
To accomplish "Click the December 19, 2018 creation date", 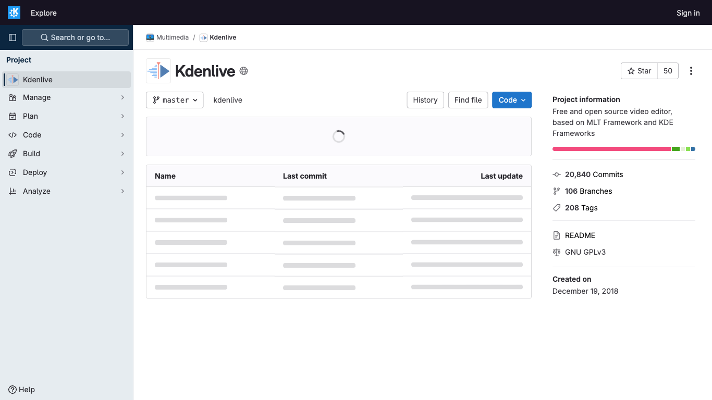I will coord(585,291).
